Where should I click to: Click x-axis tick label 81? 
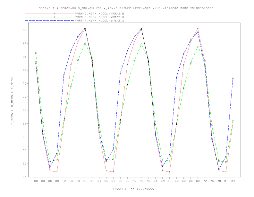point(226,181)
